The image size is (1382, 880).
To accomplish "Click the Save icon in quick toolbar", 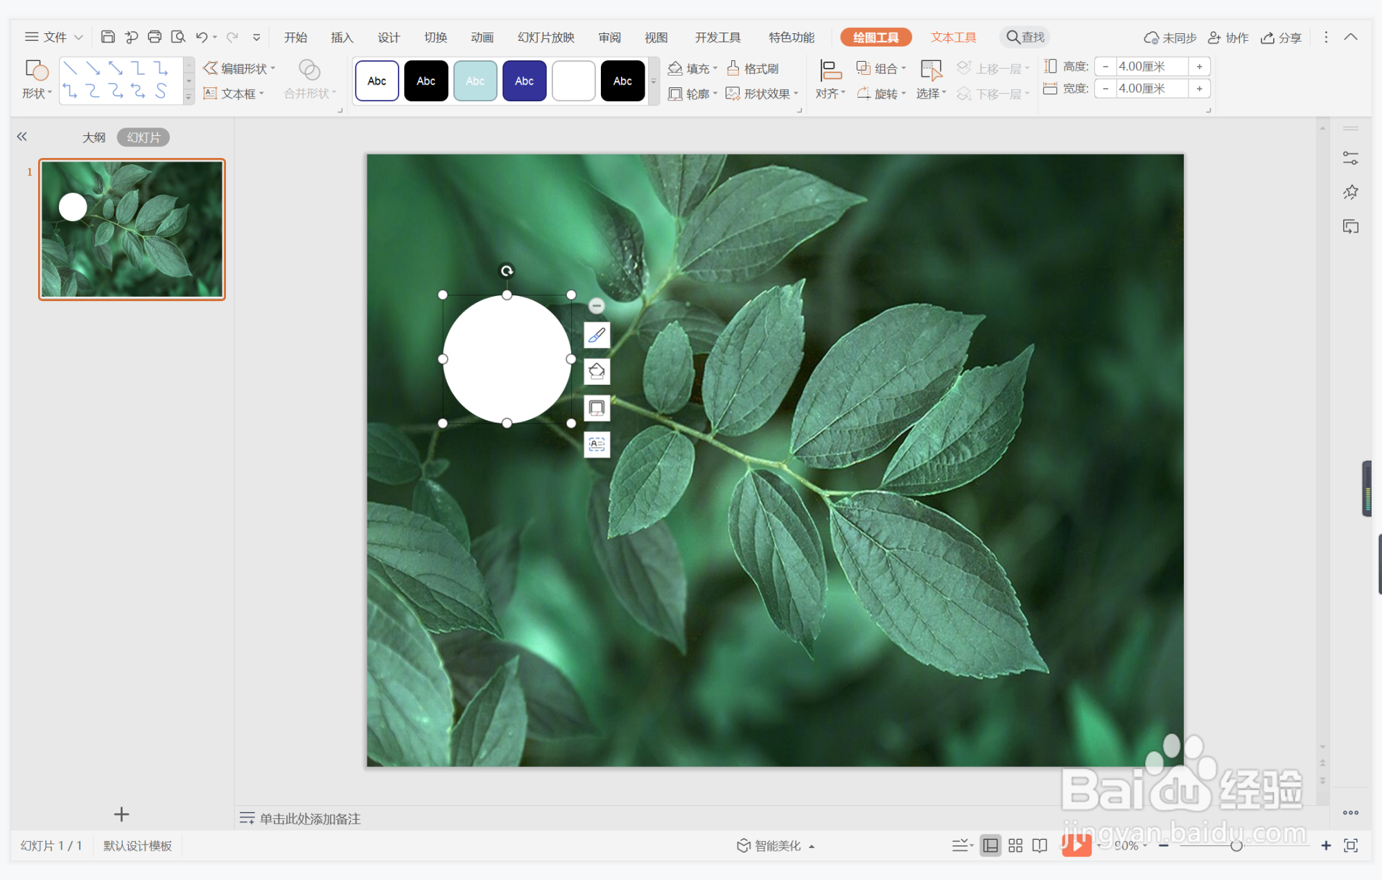I will (107, 37).
